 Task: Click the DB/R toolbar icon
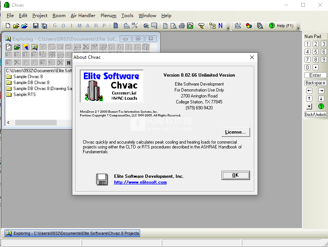(135, 26)
